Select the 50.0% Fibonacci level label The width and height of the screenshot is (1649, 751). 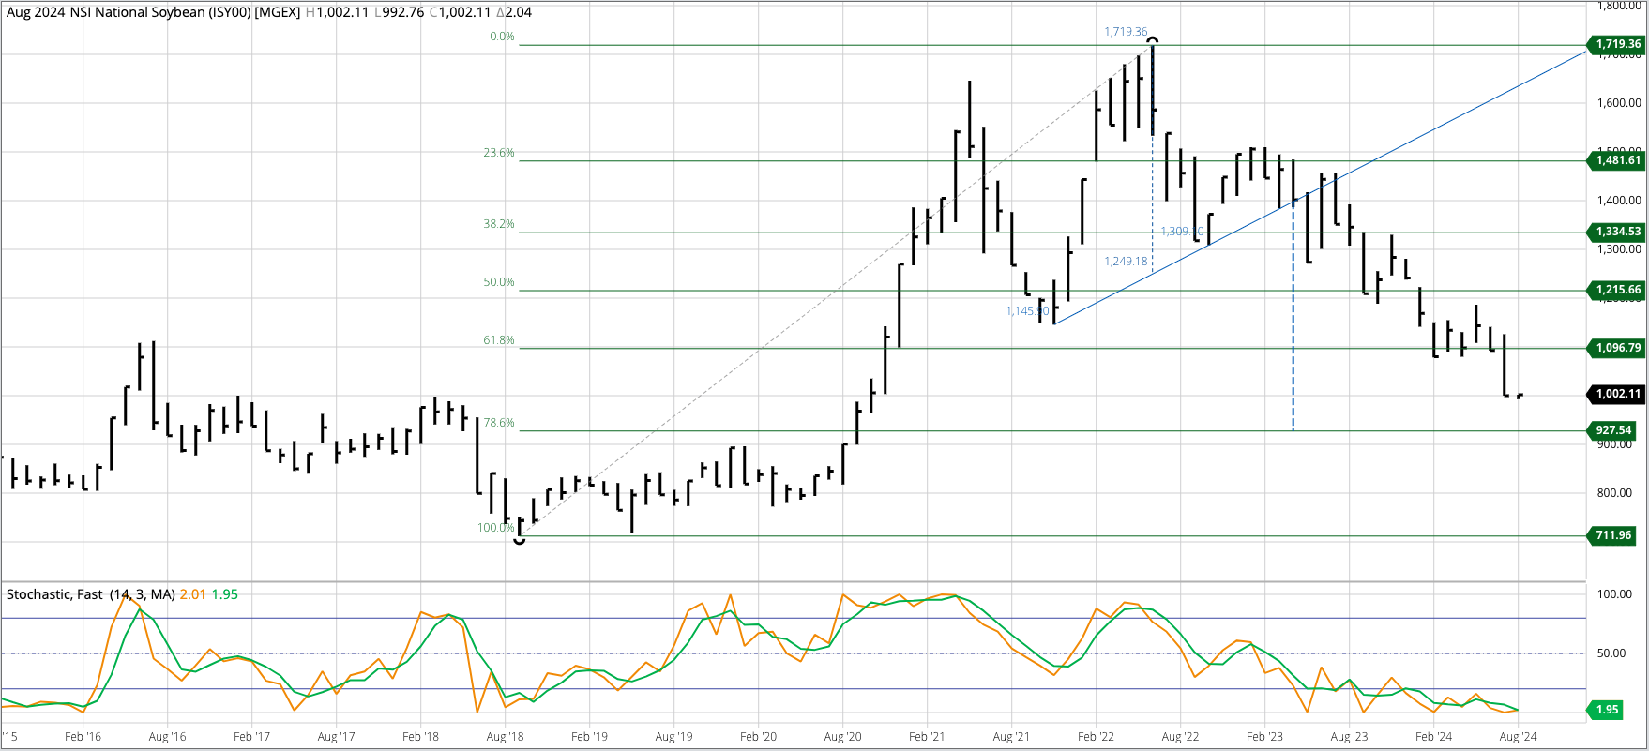[x=499, y=282]
